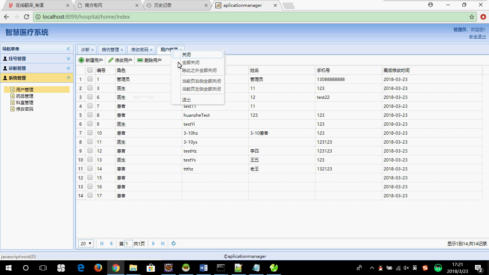Screen dimensions: 489x275
Task: Open 药品管理 in navigation tree
Action: pos(25,96)
